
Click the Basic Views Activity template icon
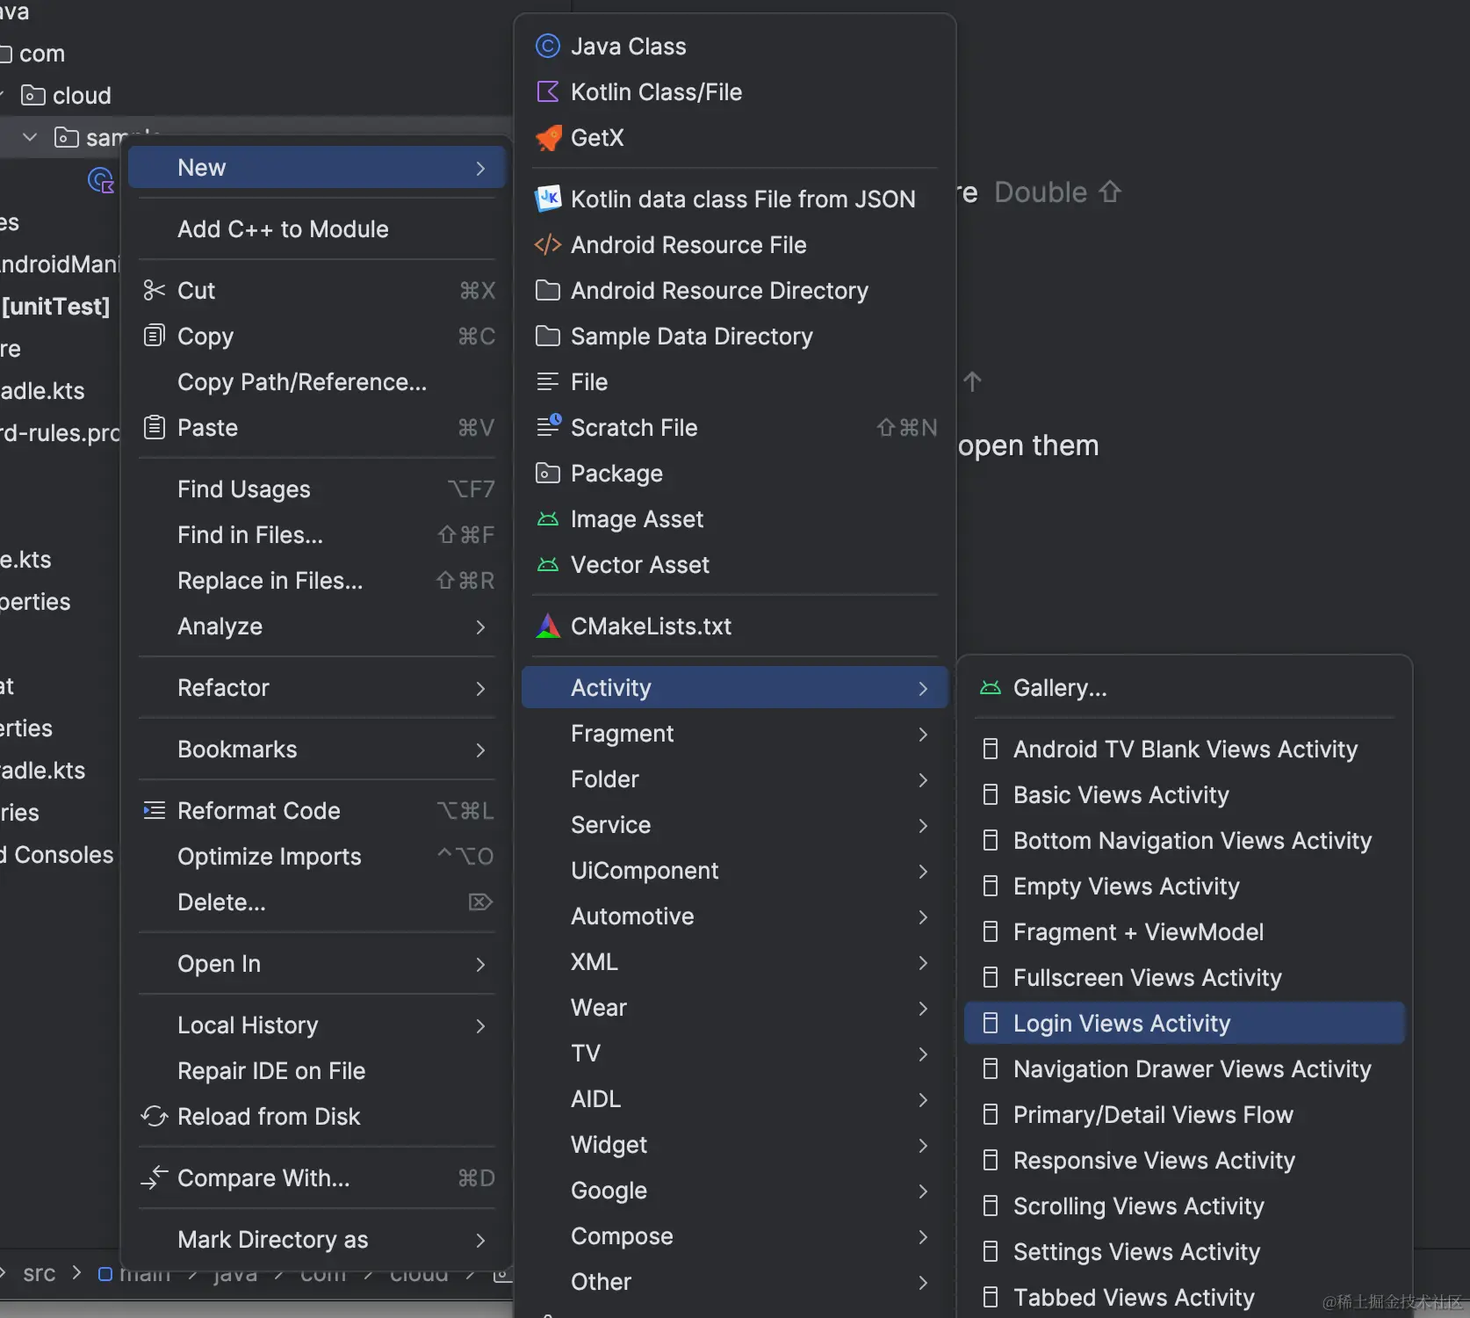pos(991,794)
